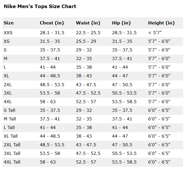This screenshot has width=186, height=169.
Task: Select the Chest (in) column header
Action: (52, 23)
